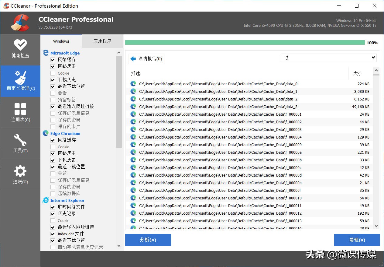The image size is (384, 267).
Task: Enable the Cookie checkbox under Microsoft Edge
Action: tap(53, 73)
